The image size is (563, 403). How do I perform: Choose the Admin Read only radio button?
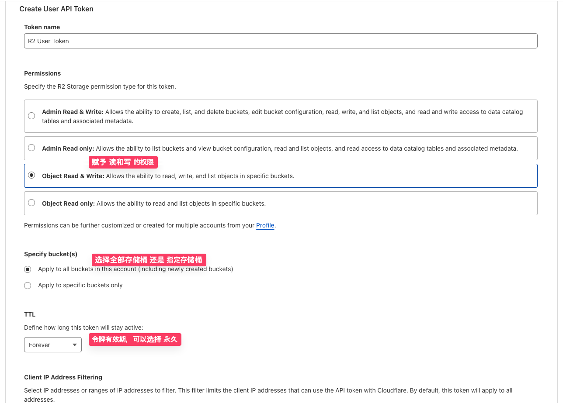pyautogui.click(x=31, y=148)
